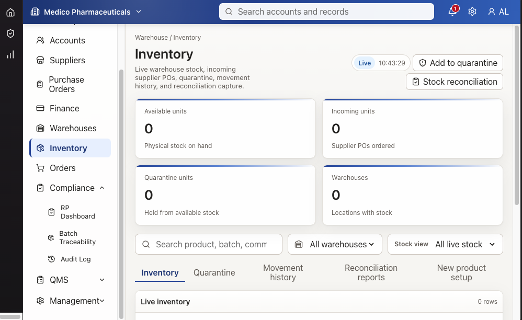522x320 pixels.
Task: Click the Medico Pharmaceuticals building icon
Action: click(x=35, y=12)
